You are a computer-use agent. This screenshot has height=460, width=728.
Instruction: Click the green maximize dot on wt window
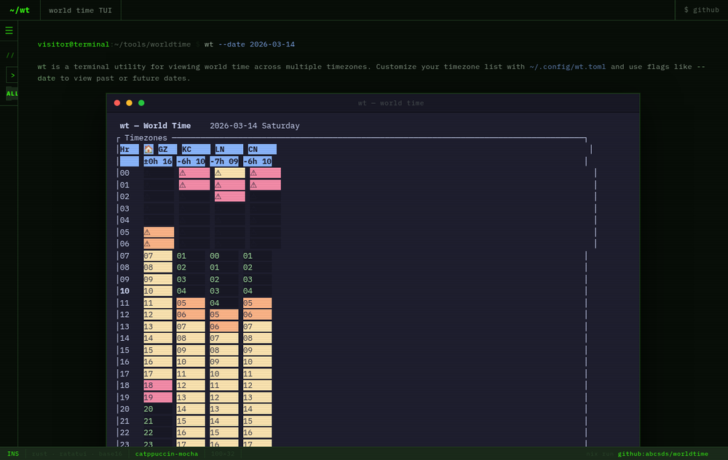coord(141,103)
